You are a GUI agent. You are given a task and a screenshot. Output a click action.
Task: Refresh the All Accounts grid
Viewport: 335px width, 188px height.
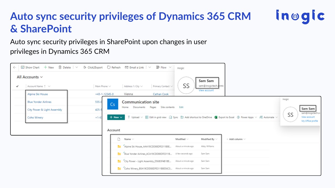click(114, 67)
